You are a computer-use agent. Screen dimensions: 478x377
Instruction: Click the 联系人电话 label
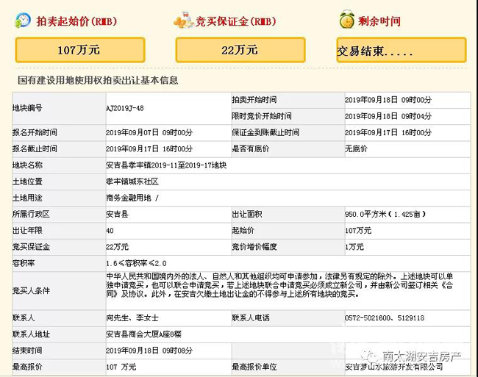pos(251,318)
